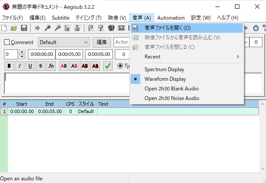Click the Zoom in magnifier icon
Viewport: 266px width, 183px height.
tap(48, 28)
